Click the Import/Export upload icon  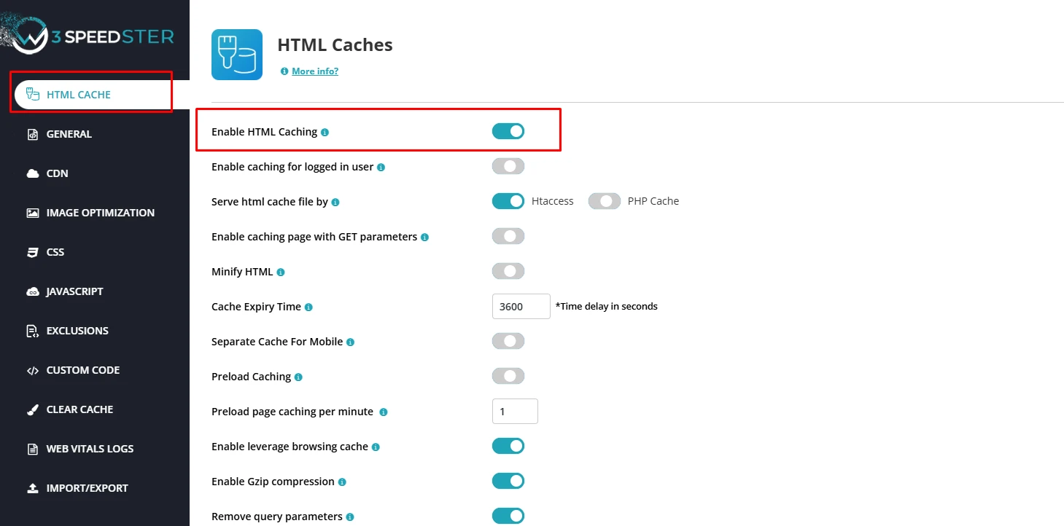point(32,488)
